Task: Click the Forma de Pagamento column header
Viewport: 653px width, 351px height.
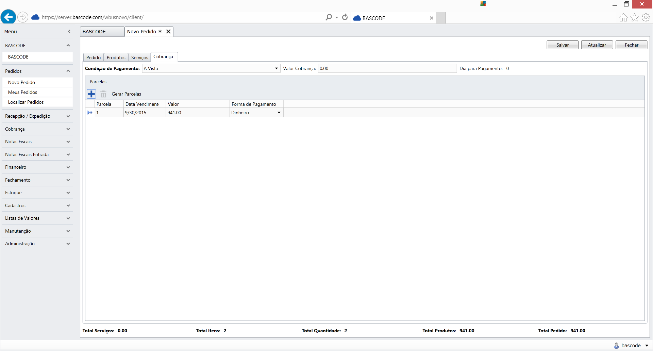Action: (256, 104)
